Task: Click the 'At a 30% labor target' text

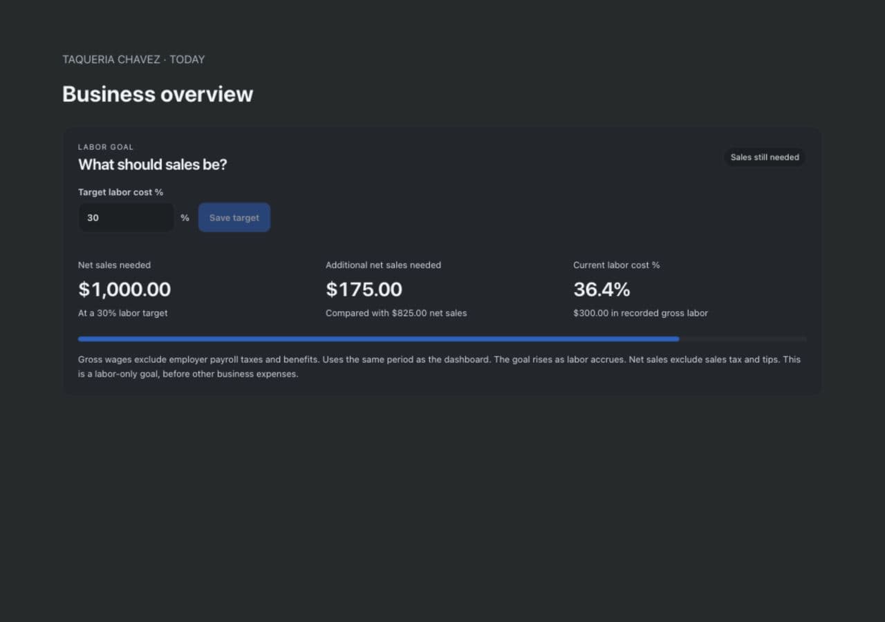Action: coord(122,313)
